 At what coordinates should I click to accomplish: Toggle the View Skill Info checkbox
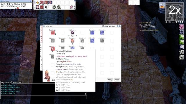click(x=103, y=26)
